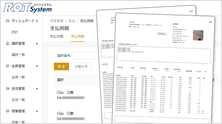Switch to 支払状態 tab
222x124 pixels.
click(57, 36)
